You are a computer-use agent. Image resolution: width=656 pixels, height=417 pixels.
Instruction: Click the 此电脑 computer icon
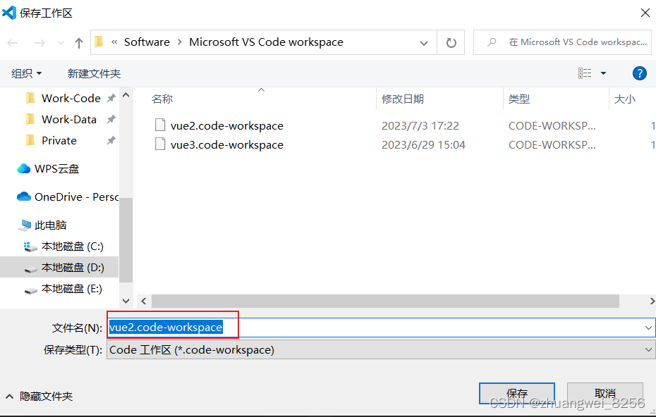25,225
